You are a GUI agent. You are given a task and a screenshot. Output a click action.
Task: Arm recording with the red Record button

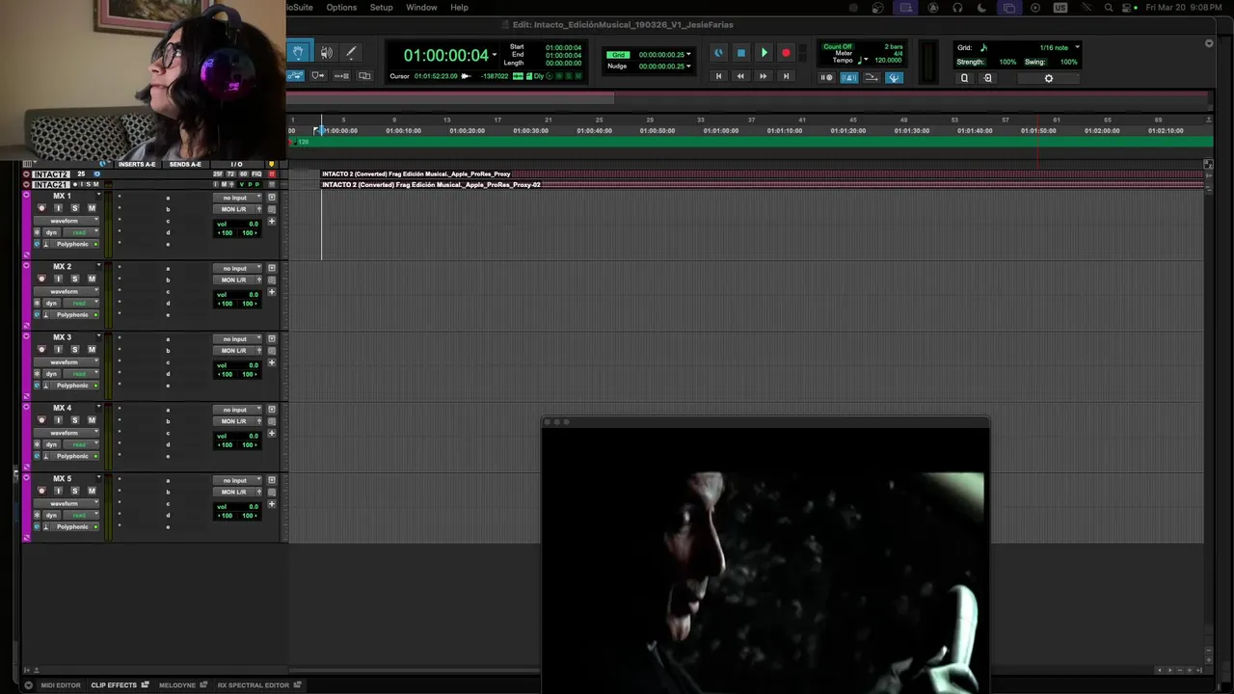pos(786,53)
